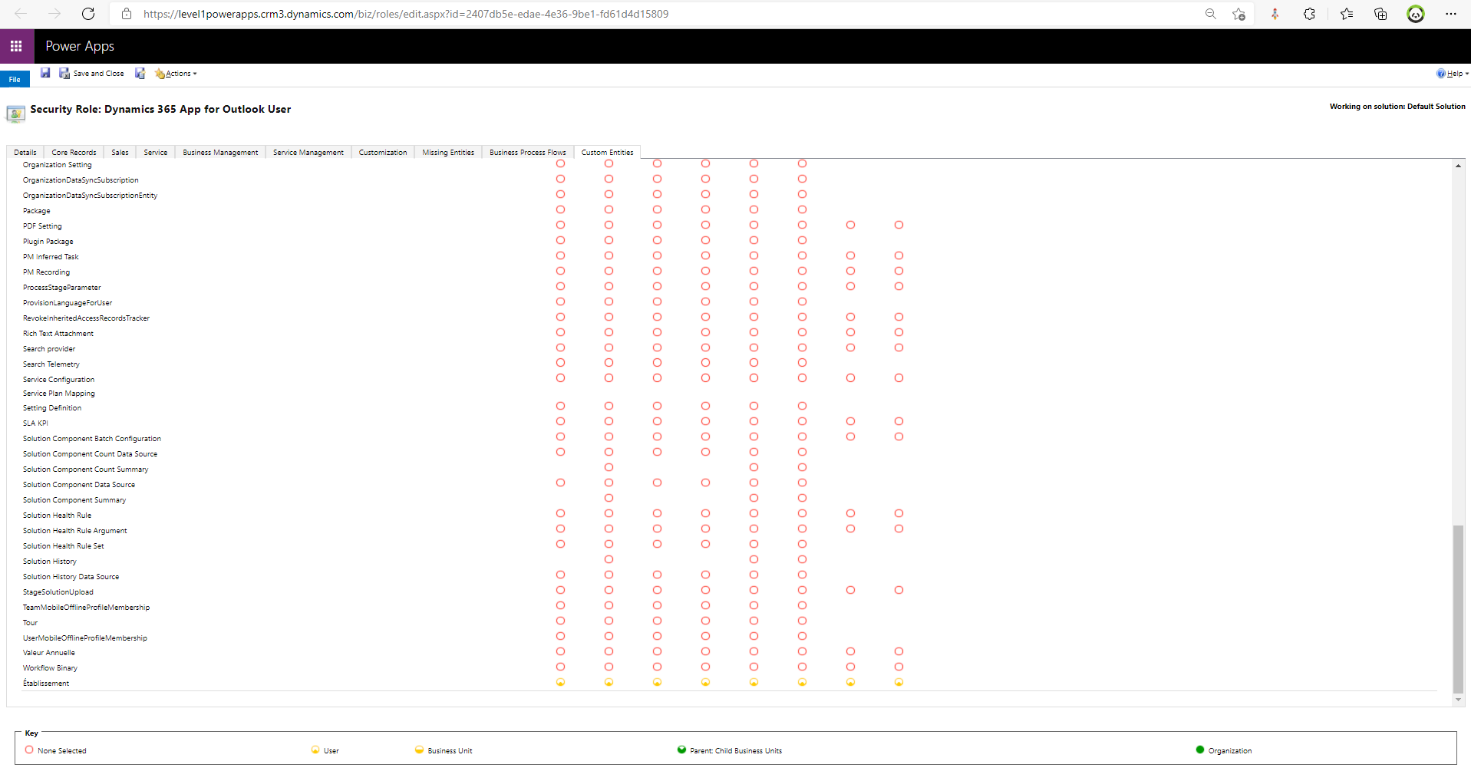Image resolution: width=1471 pixels, height=771 pixels.
Task: Open the File menu
Action: coord(15,79)
